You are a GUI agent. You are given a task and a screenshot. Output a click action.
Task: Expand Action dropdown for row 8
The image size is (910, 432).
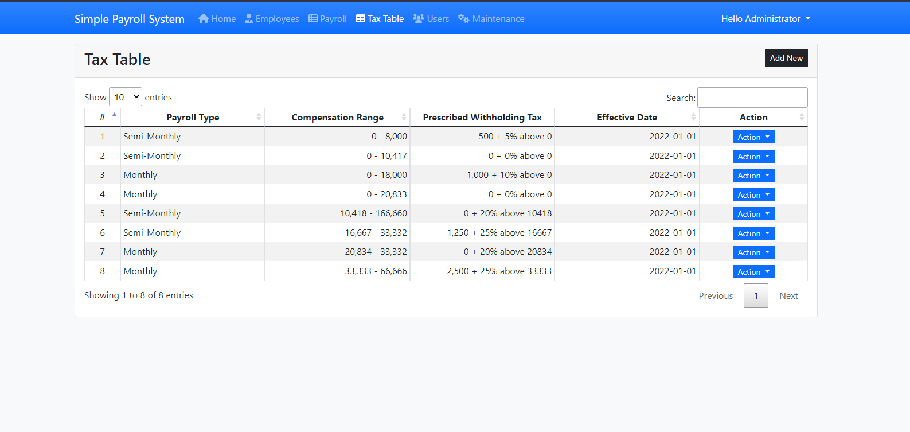point(753,272)
